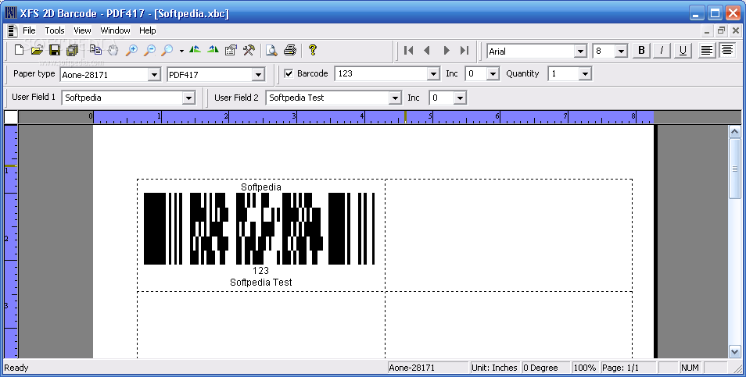Open the View menu

[82, 30]
